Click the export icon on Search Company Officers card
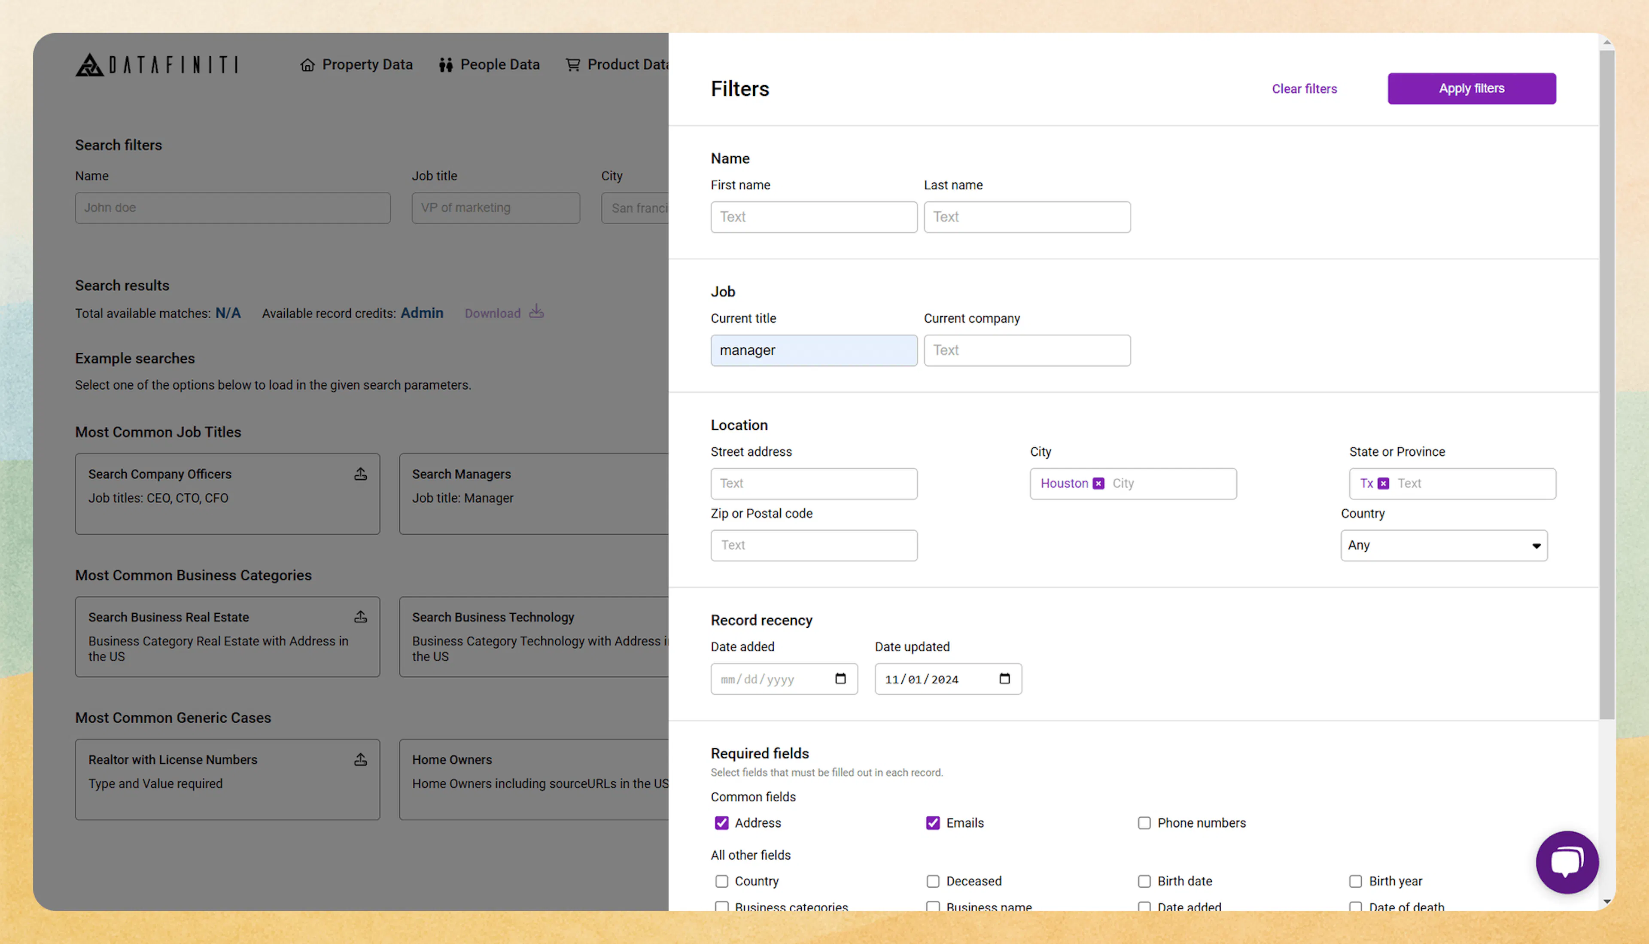 (x=361, y=474)
